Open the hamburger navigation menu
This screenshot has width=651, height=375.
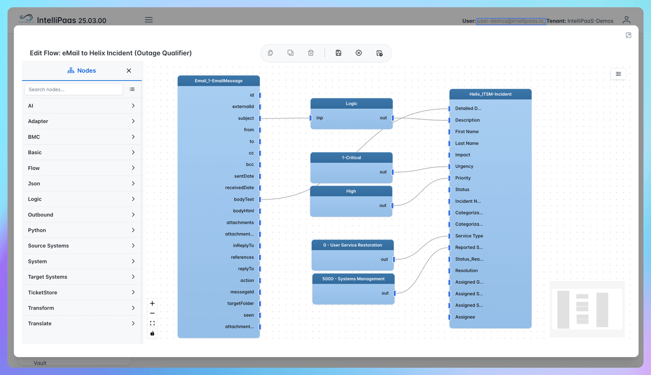[149, 20]
